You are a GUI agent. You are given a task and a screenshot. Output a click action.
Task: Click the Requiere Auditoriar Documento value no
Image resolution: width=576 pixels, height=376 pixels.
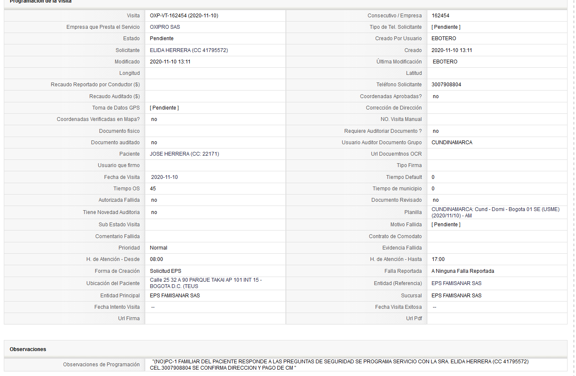[x=436, y=131]
